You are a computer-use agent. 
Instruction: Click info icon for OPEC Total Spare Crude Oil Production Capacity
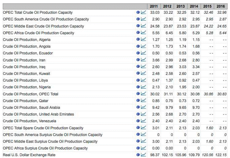pyautogui.click(x=138, y=128)
